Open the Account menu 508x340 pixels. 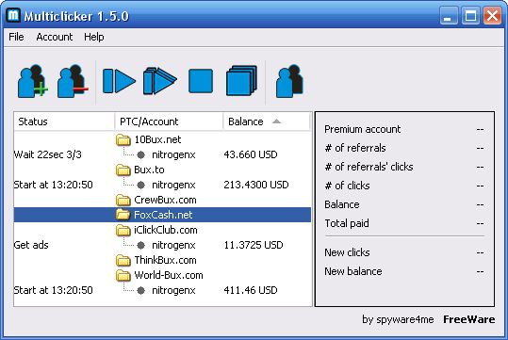click(x=55, y=37)
